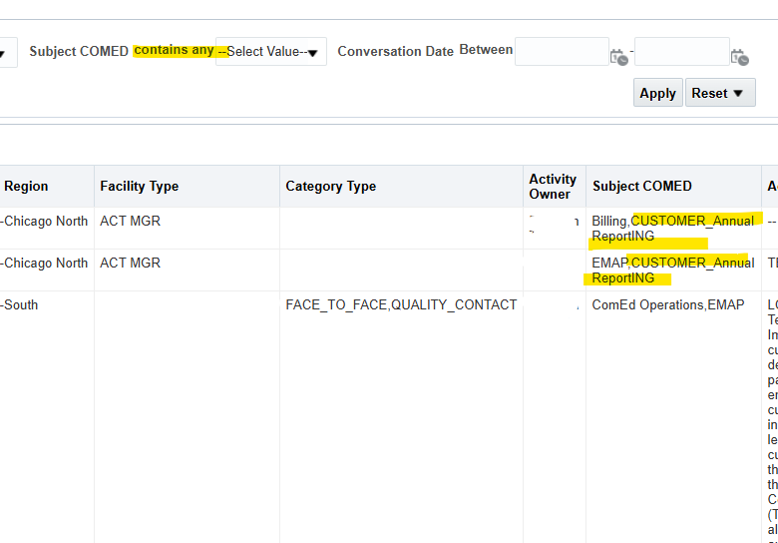Viewport: 778px width, 543px height.
Task: Click the end Conversation Date input field
Action: click(681, 51)
